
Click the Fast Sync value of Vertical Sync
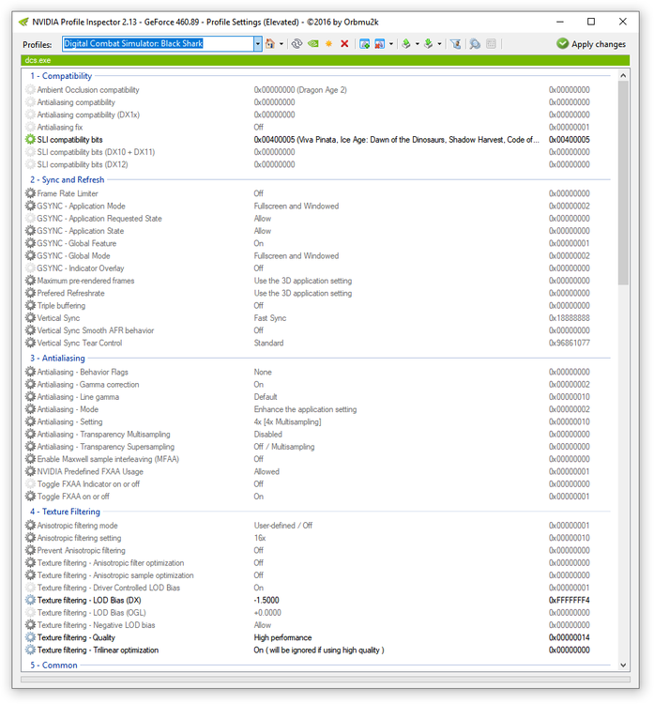click(270, 318)
